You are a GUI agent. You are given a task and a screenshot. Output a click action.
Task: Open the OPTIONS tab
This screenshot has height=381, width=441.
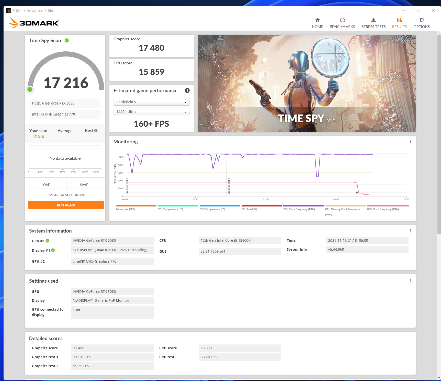[422, 23]
